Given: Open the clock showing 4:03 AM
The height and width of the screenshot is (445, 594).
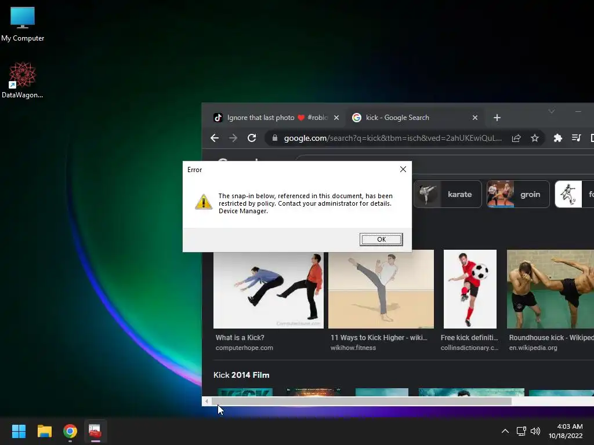Looking at the screenshot, I should pyautogui.click(x=566, y=431).
